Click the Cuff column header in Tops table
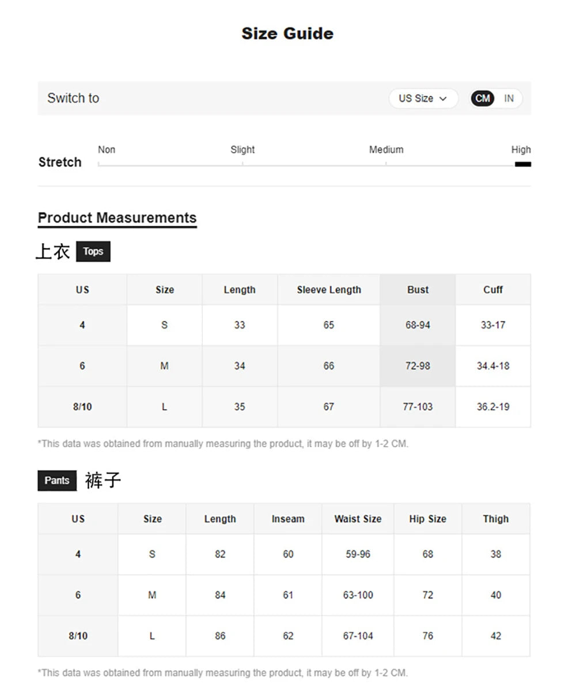The width and height of the screenshot is (576, 699). point(493,290)
